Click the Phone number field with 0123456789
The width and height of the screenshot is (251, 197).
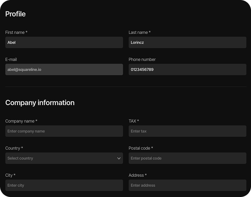point(187,69)
